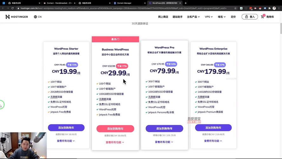Open the browser extensions puzzle icon
The width and height of the screenshot is (282, 159).
269,8
